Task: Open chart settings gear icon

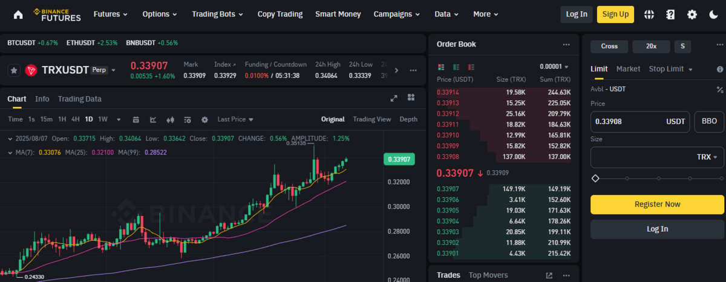Action: click(x=204, y=119)
